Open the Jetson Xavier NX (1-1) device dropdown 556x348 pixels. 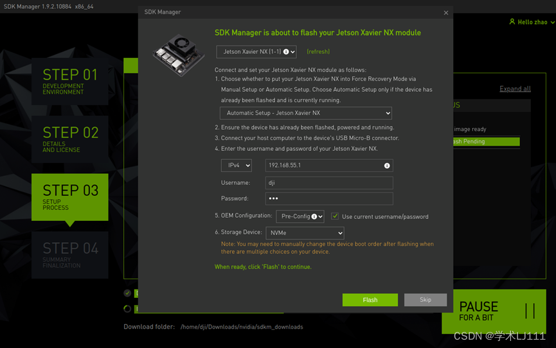click(x=256, y=52)
